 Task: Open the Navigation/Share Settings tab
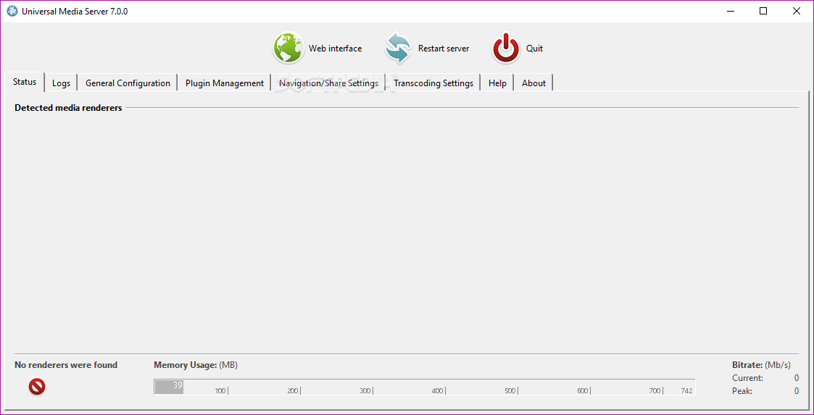tap(328, 83)
